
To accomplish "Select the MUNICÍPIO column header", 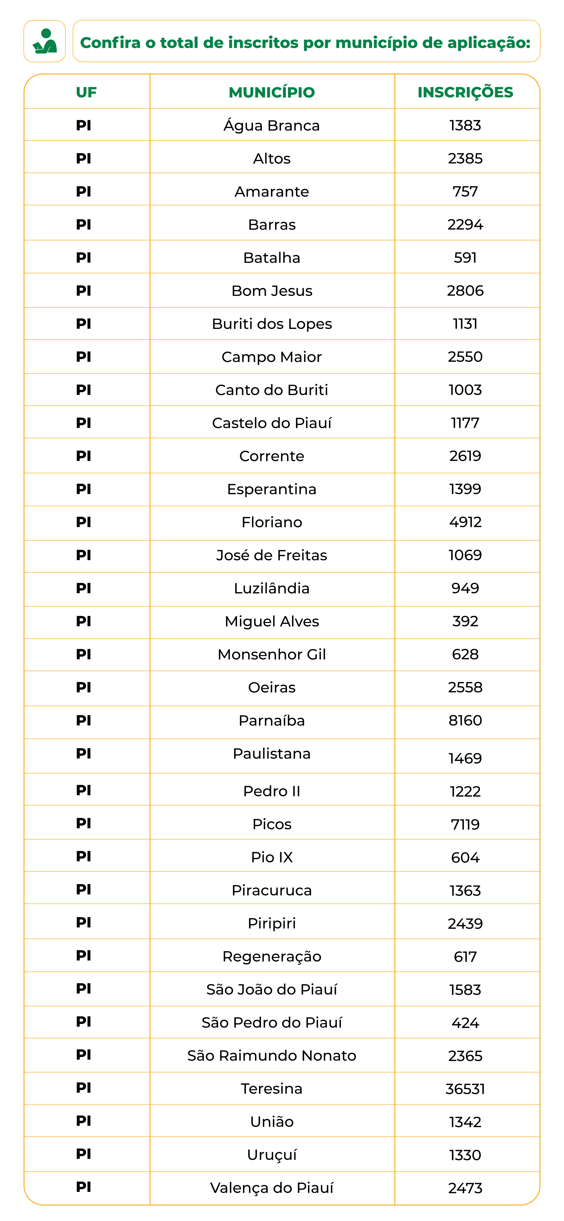I will click(x=271, y=92).
